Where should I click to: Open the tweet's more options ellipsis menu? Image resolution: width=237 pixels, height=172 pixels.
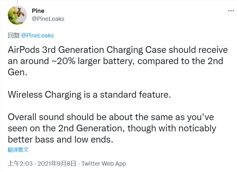231,11
